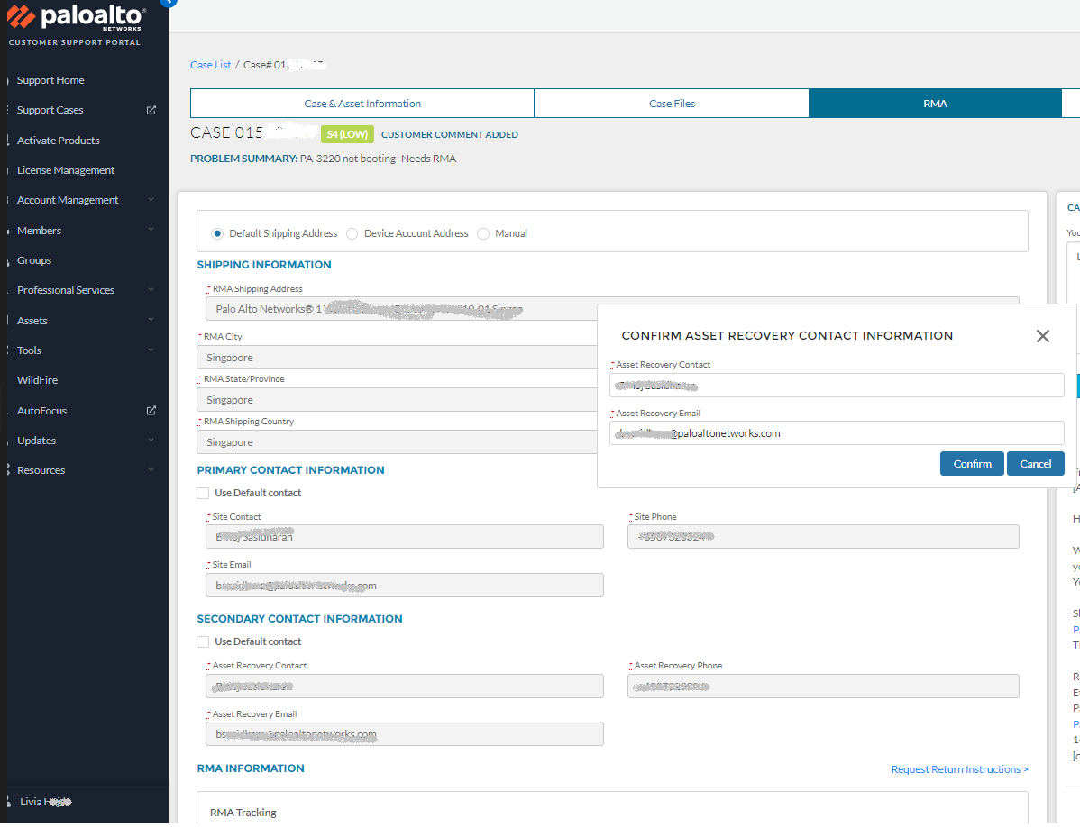Close the asset recovery confirmation dialog
Screen dimensions: 1080x827
click(1043, 336)
